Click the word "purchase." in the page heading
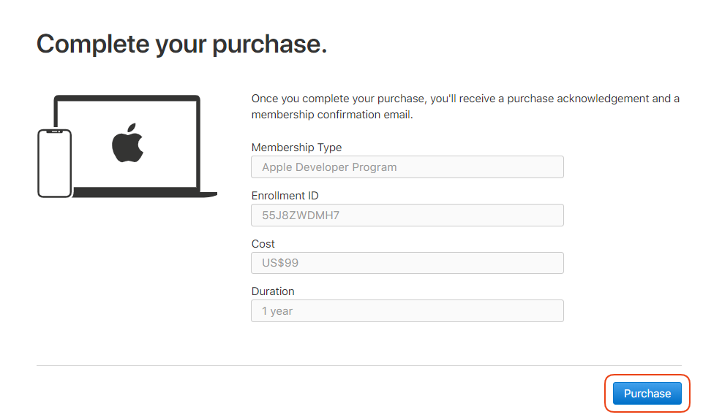The image size is (722, 420). [x=269, y=45]
